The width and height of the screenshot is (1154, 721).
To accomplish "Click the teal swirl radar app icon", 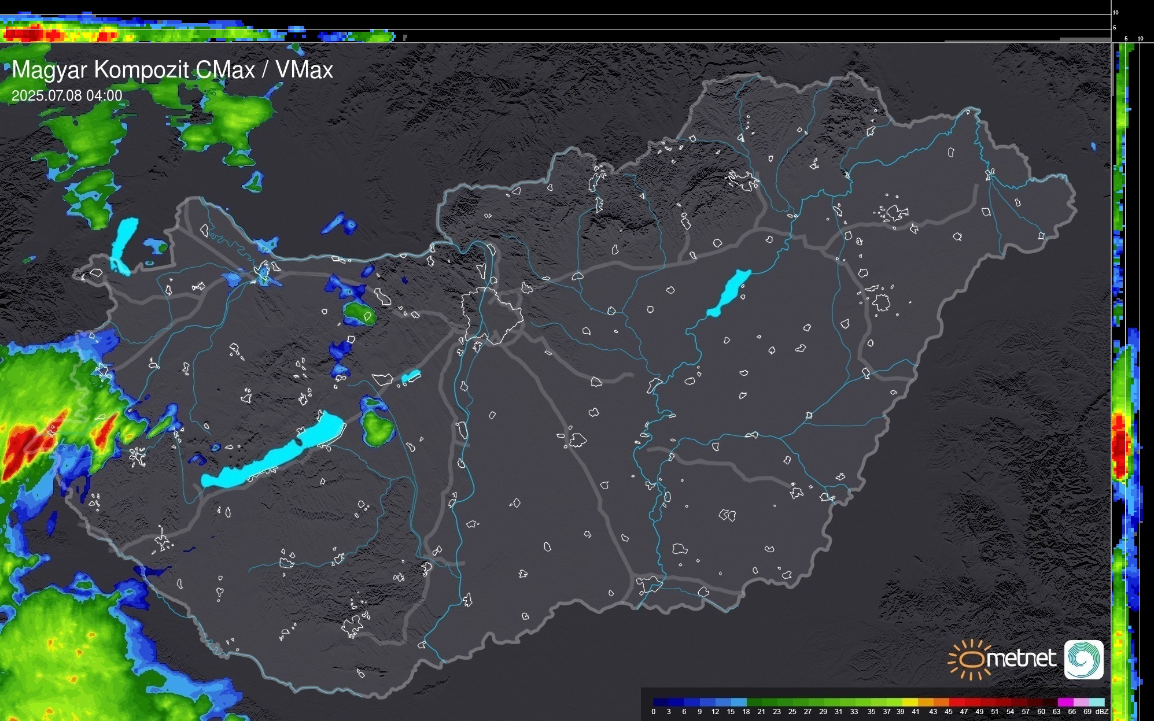I will point(1083,659).
